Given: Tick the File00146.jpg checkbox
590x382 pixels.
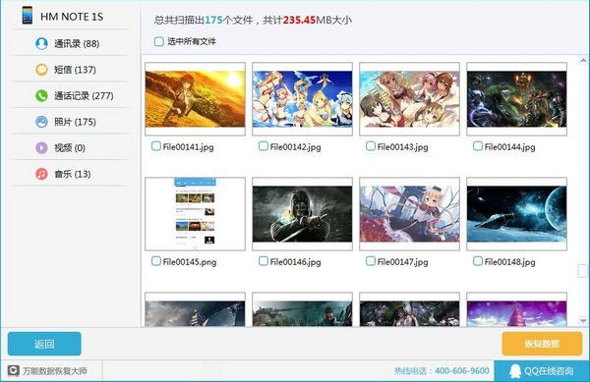Looking at the screenshot, I should 264,261.
